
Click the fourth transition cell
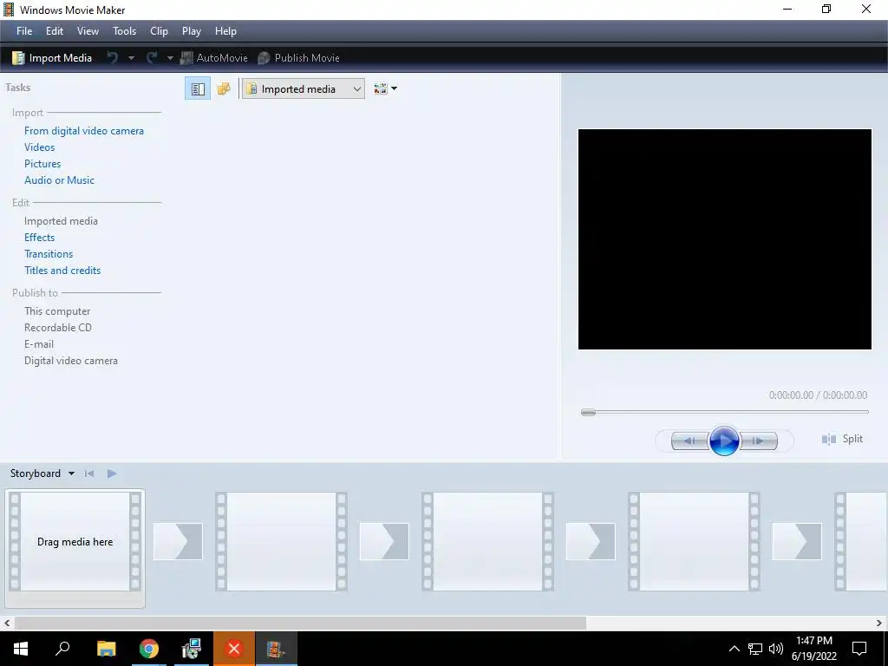tap(797, 541)
